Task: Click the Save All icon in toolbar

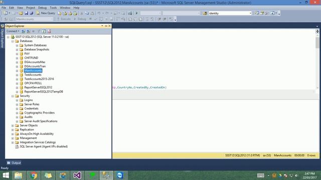Action: [32, 13]
